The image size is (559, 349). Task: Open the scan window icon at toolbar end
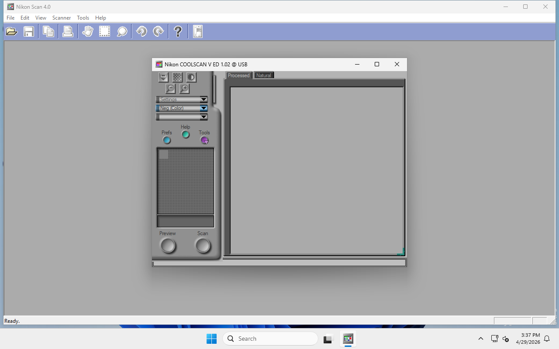pos(198,31)
